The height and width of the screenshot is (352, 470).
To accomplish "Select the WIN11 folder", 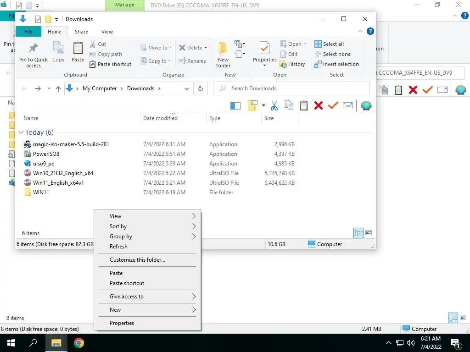I will click(x=41, y=192).
